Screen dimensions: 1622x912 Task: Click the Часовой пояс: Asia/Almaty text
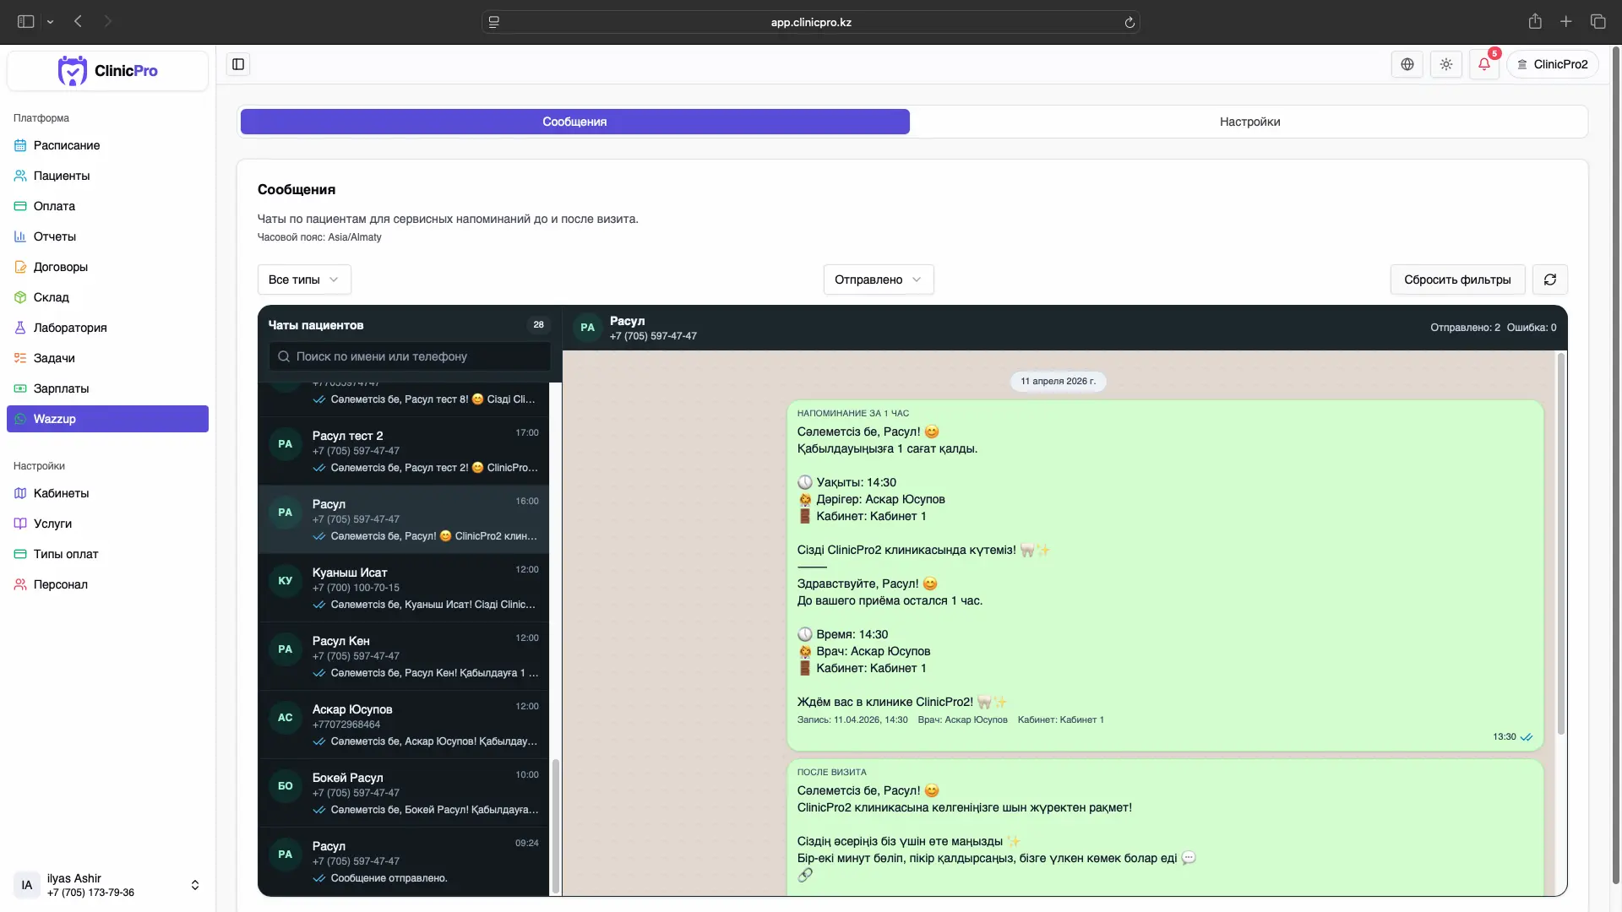tap(319, 237)
